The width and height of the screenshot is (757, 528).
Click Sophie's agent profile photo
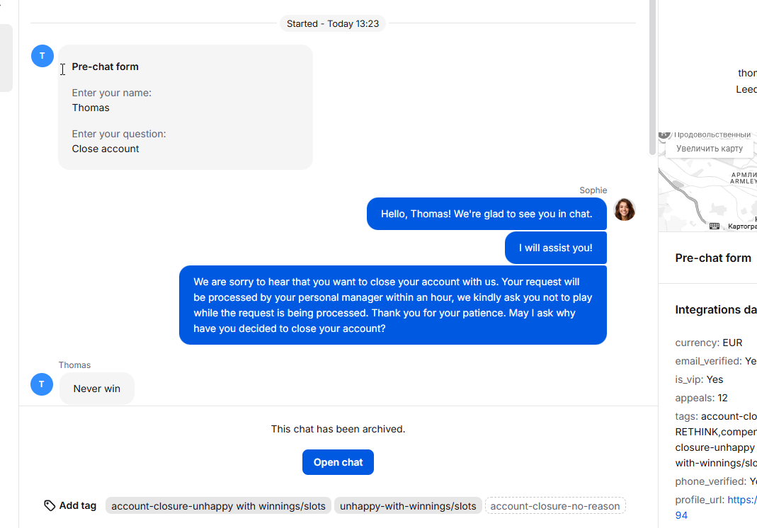(x=624, y=210)
